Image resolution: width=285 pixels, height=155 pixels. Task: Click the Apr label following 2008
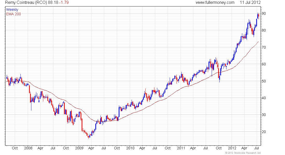(40, 148)
